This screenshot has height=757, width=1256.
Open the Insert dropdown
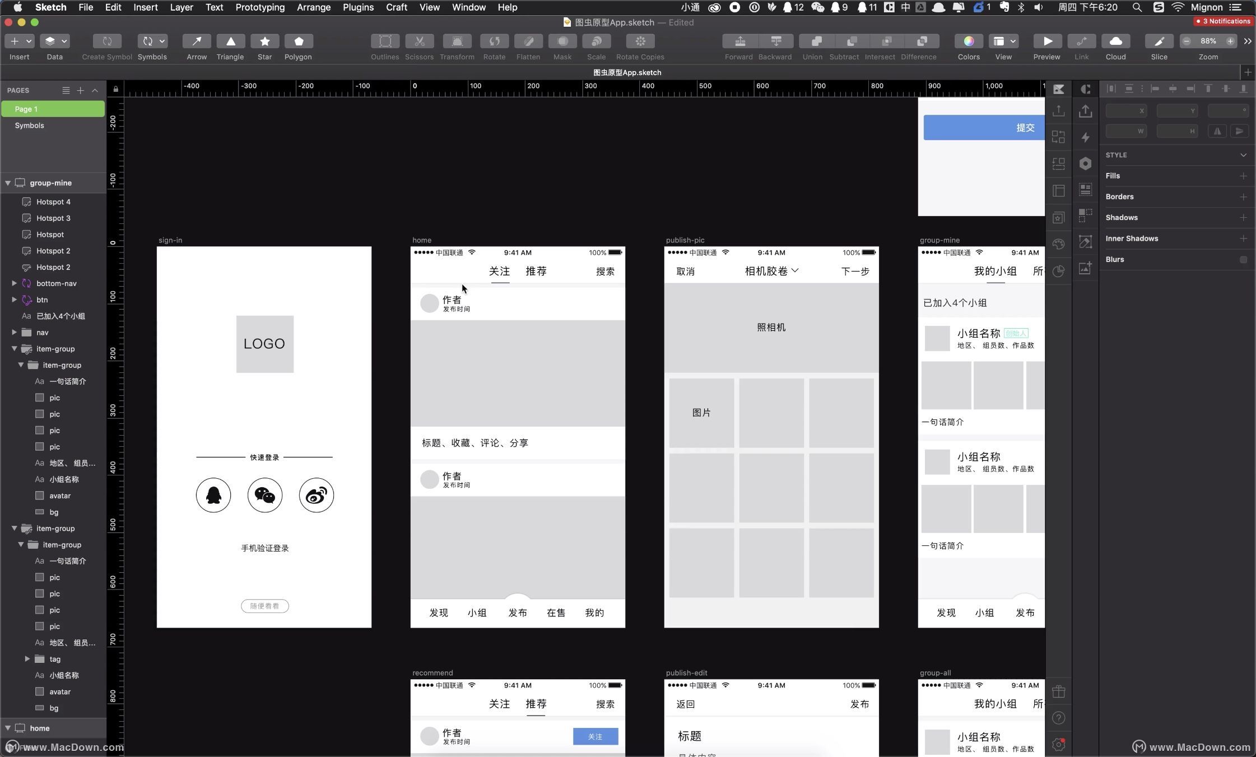(19, 41)
